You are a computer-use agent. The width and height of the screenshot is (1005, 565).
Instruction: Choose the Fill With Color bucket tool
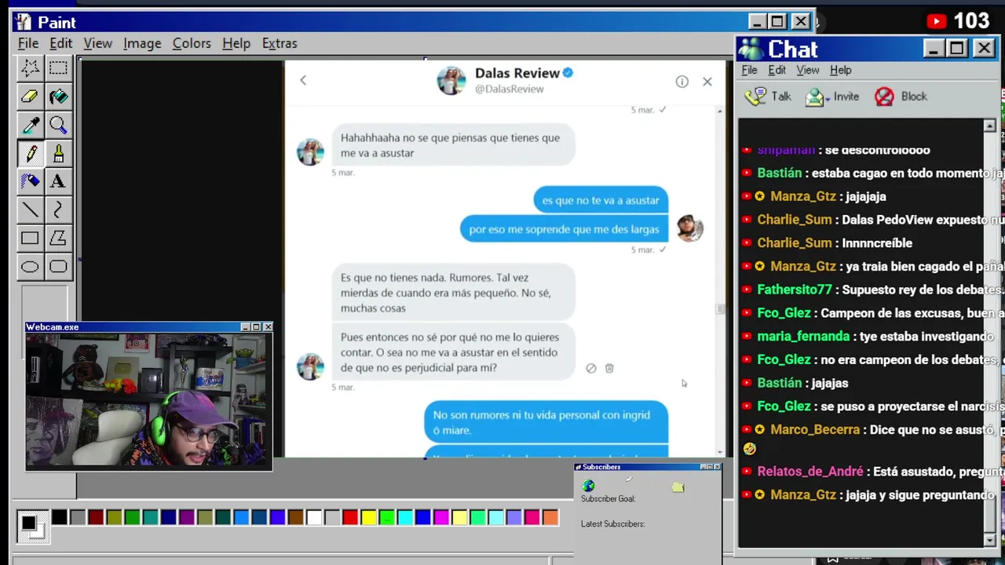58,97
